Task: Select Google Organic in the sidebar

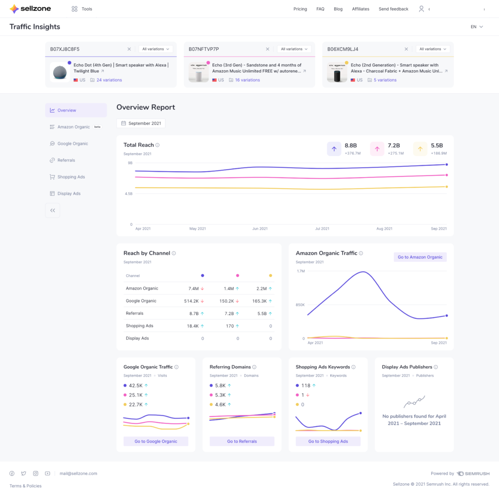Action: 72,144
